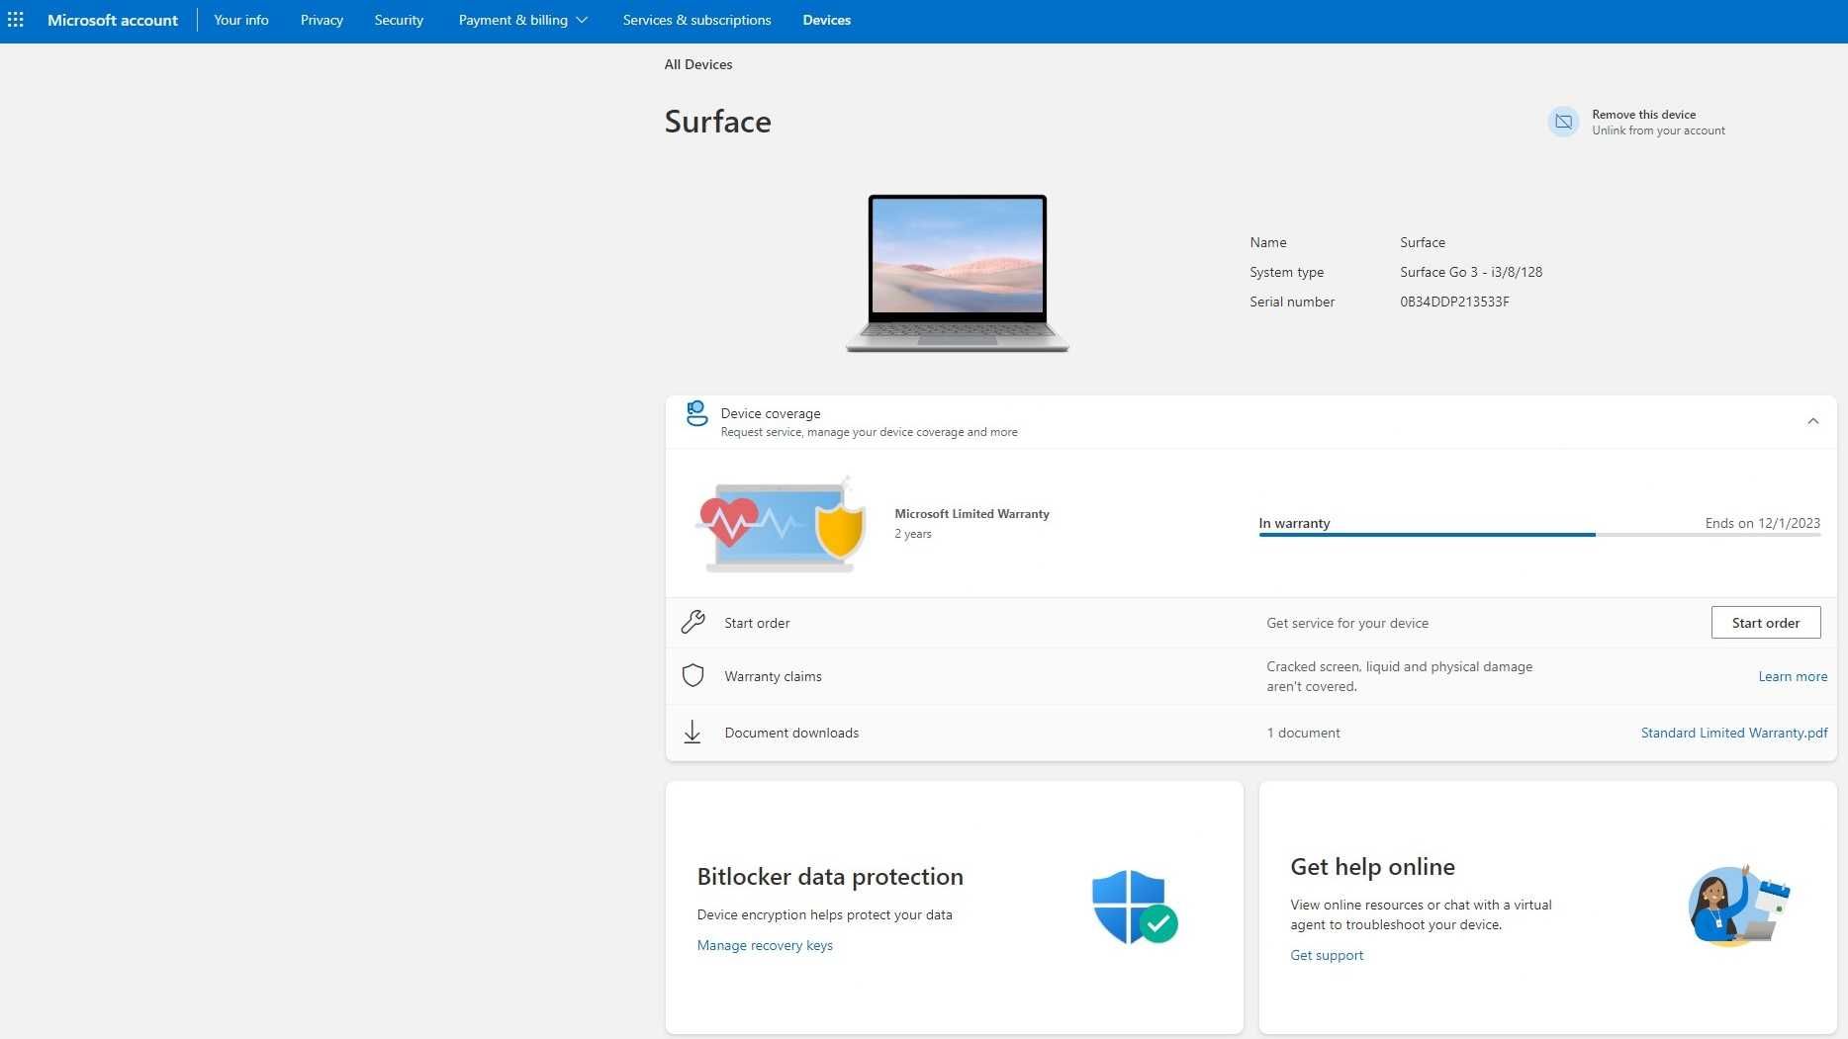Click the serial number 0B34DDP213533F
Viewport: 1848px width, 1039px height.
coord(1454,302)
